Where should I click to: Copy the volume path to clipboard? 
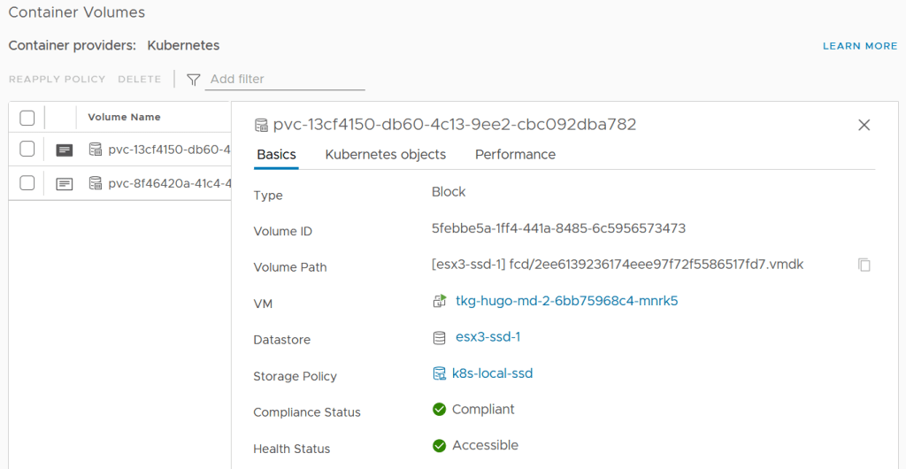pos(864,265)
